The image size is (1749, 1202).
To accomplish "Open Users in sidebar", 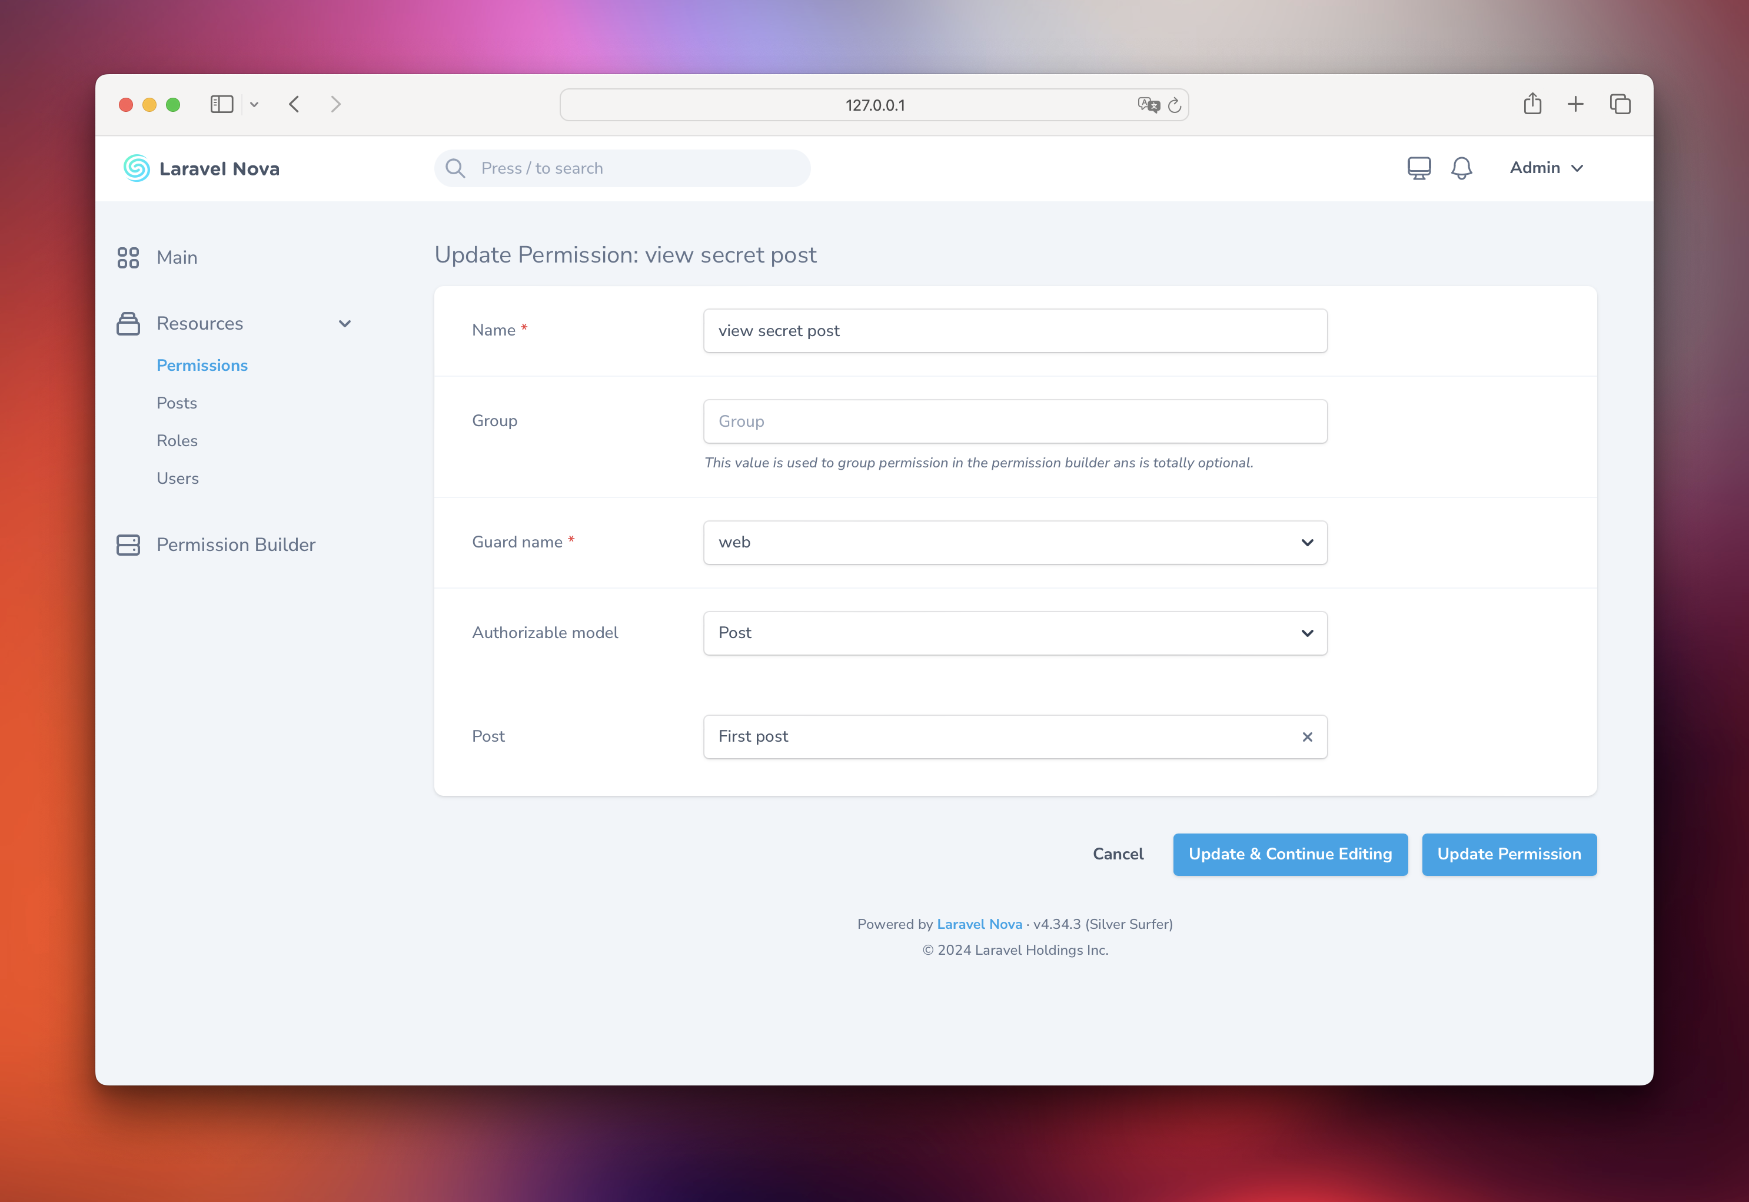I will tap(178, 478).
